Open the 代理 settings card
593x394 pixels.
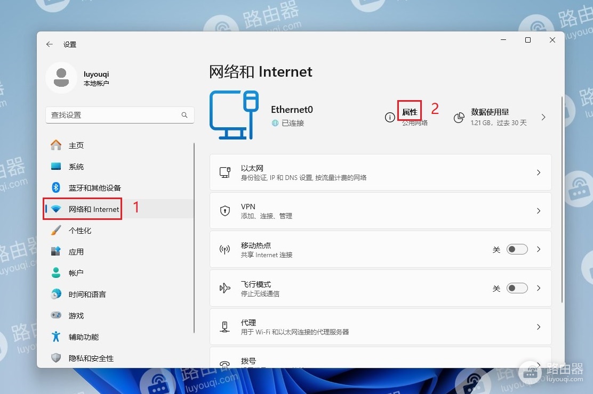[x=380, y=327]
